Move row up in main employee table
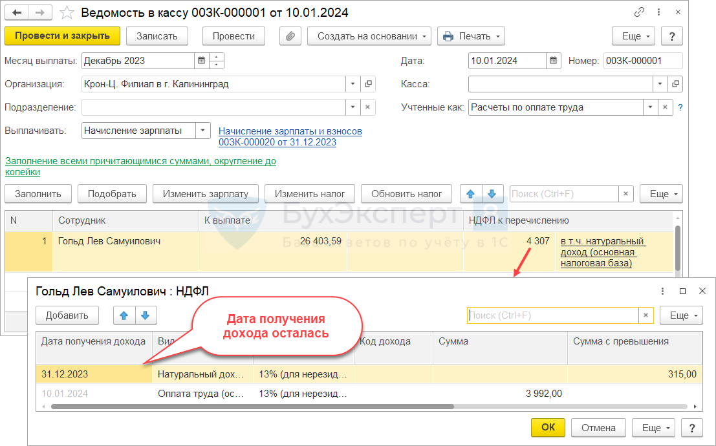This screenshot has width=716, height=446. (x=470, y=193)
